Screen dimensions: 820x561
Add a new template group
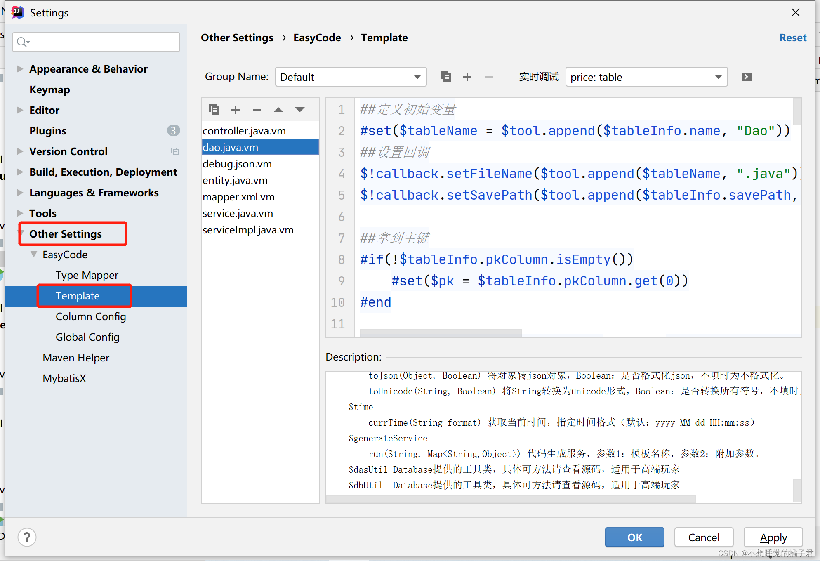[467, 77]
